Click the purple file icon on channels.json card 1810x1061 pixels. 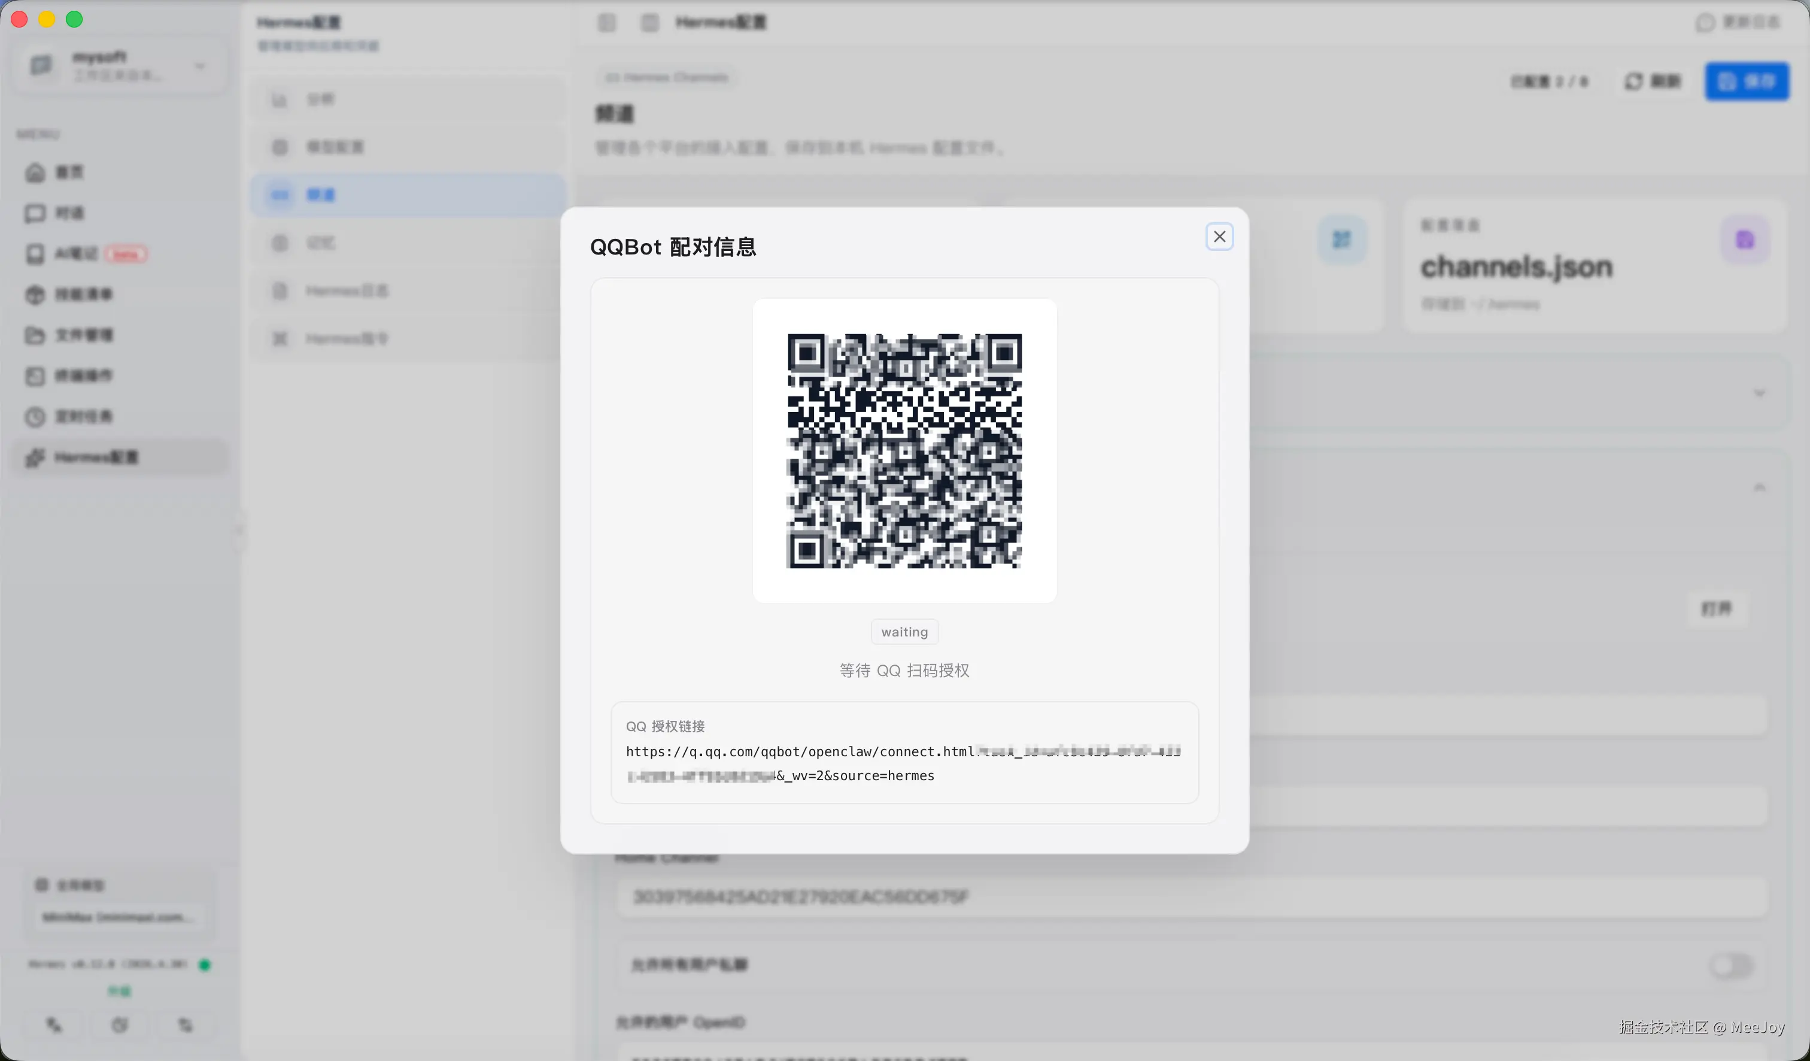click(x=1745, y=240)
